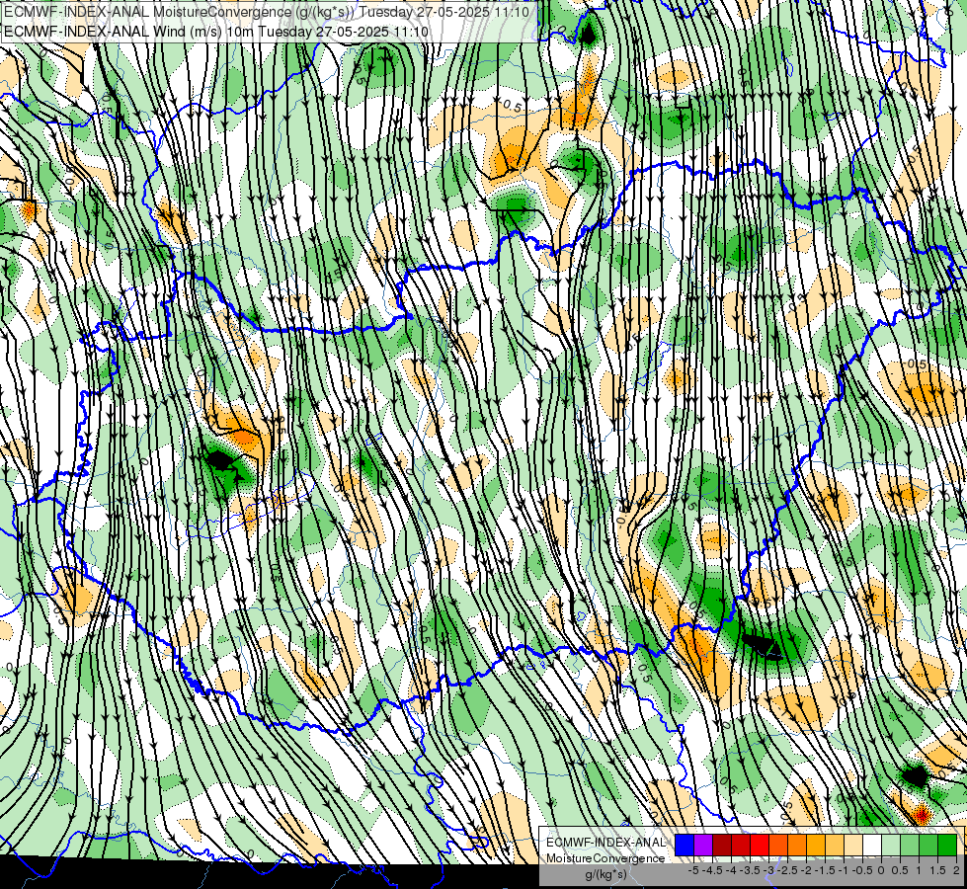Select the medium red swatch between -4 and -3.5
Screen dimensions: 967x889
coord(741,846)
